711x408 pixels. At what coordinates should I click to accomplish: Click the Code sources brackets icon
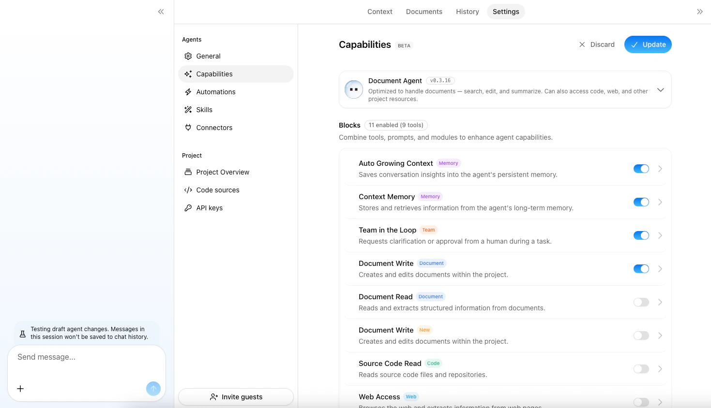(x=188, y=190)
